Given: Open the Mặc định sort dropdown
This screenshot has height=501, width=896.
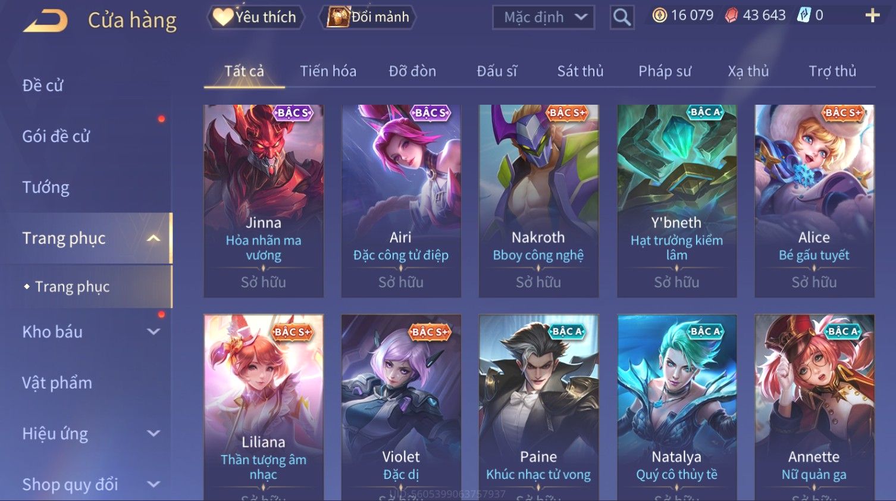Looking at the screenshot, I should 544,17.
